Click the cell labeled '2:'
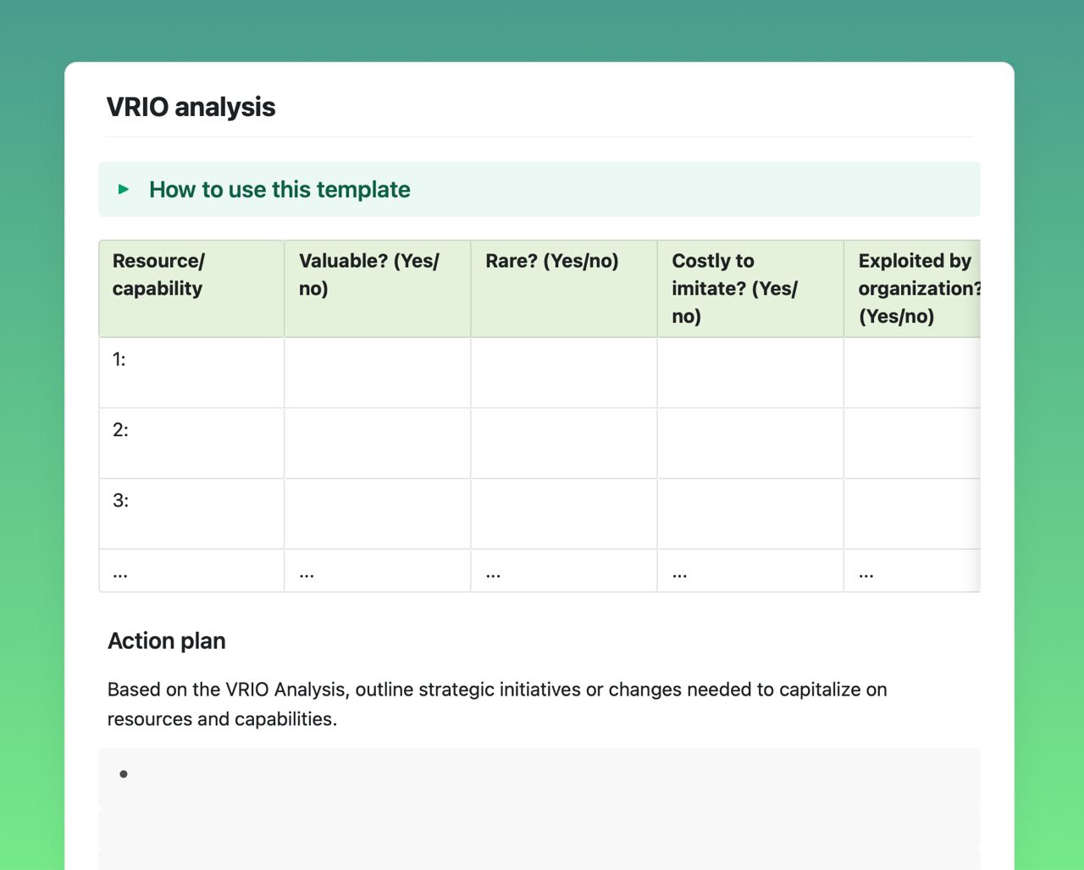Image resolution: width=1084 pixels, height=870 pixels. click(x=191, y=442)
